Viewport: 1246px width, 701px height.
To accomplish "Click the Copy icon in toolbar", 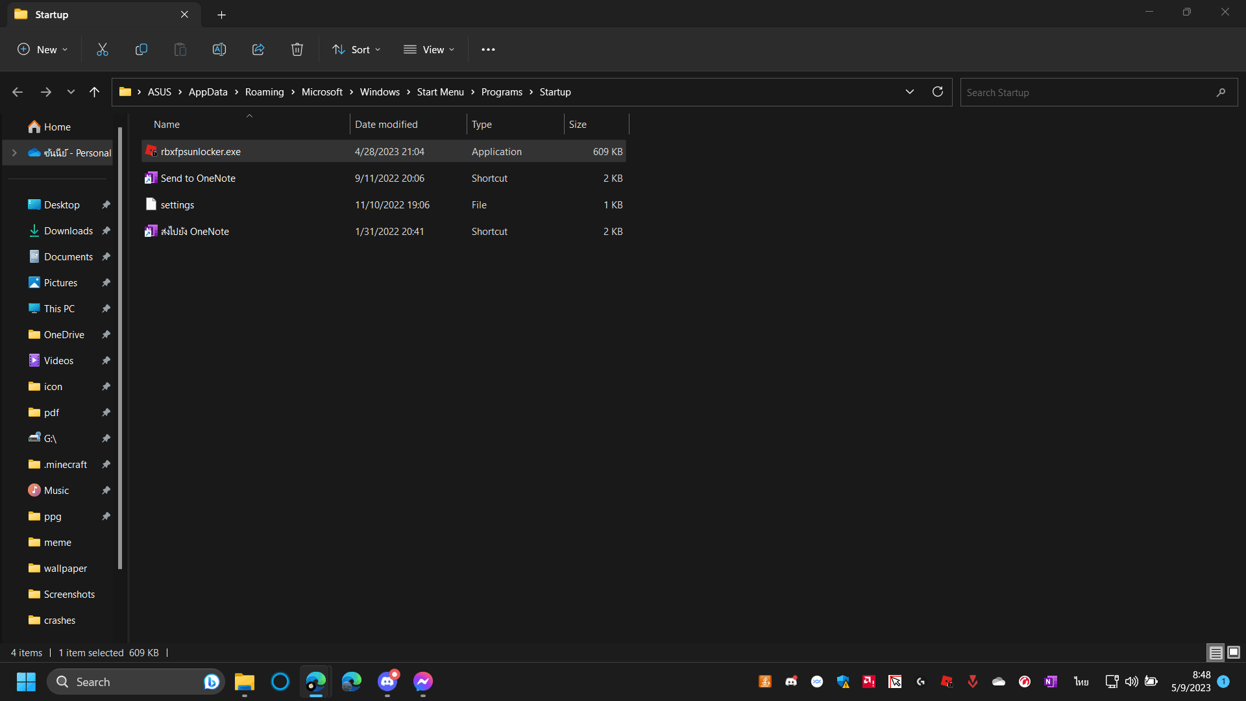I will coord(141,49).
